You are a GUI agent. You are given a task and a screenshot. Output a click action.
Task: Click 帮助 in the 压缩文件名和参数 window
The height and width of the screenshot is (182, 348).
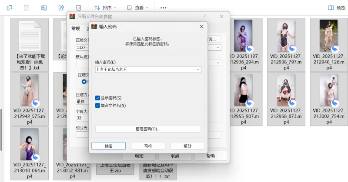click(211, 156)
